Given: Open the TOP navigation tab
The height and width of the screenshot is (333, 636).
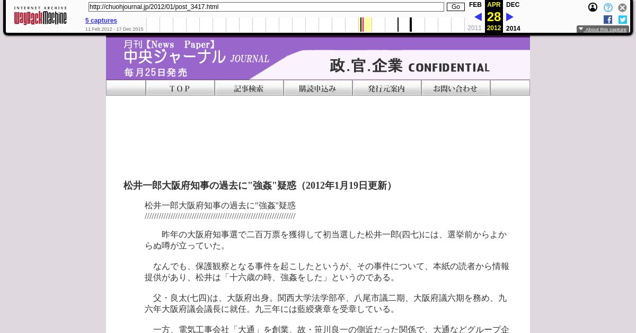Looking at the screenshot, I should 180,88.
